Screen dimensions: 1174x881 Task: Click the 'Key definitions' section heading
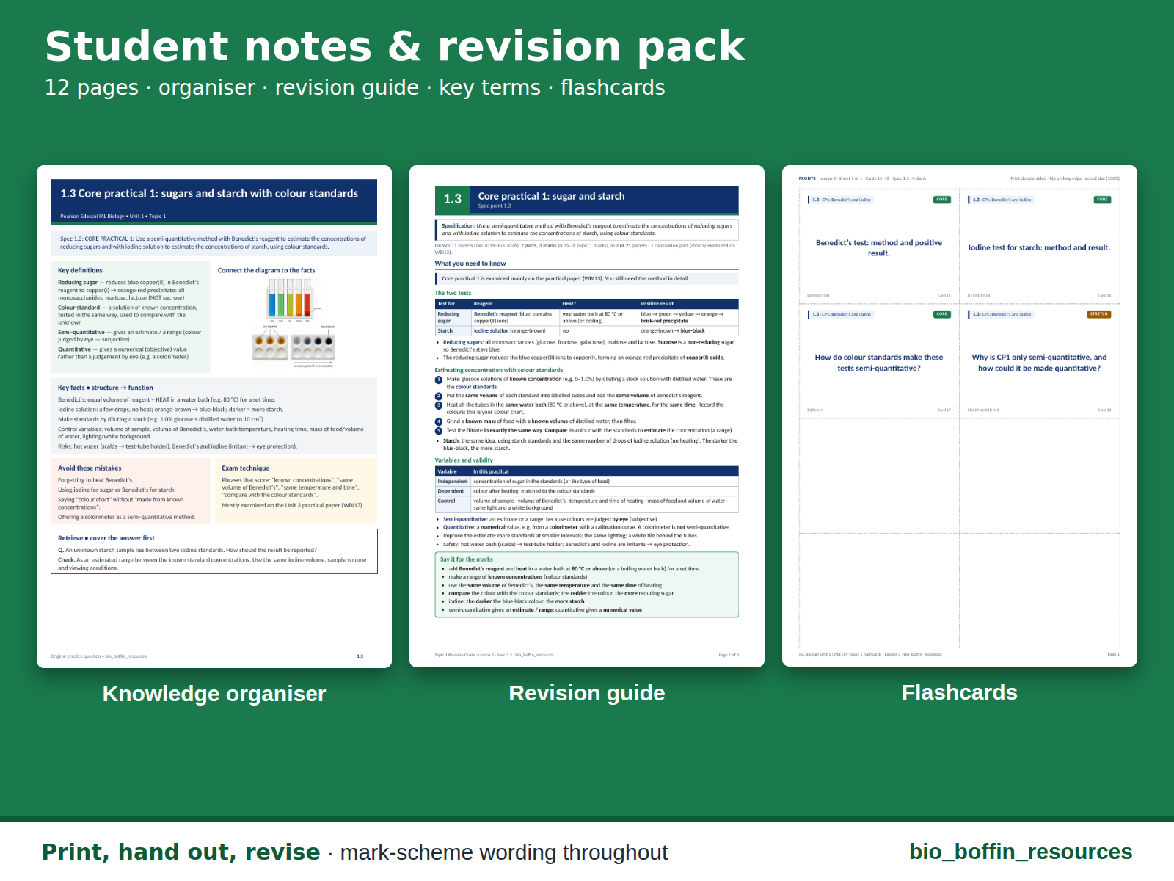coord(80,270)
